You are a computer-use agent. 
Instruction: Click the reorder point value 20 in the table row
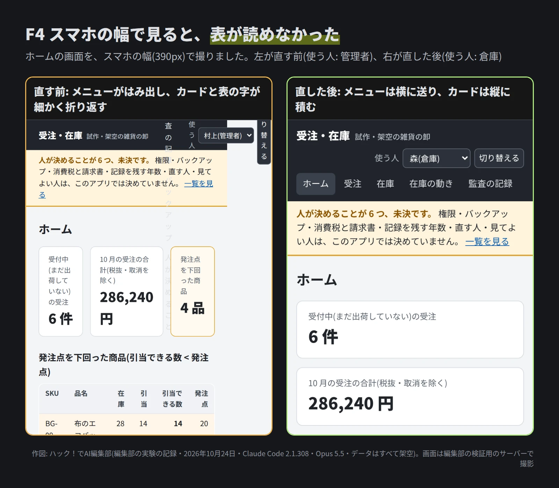tap(204, 424)
